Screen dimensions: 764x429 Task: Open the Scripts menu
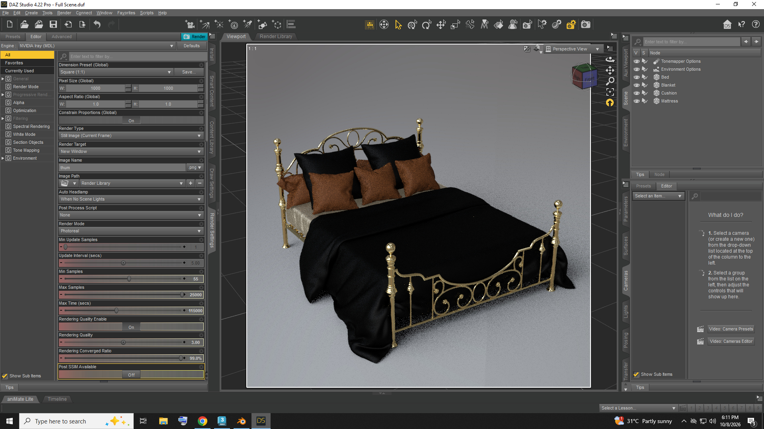pos(146,13)
